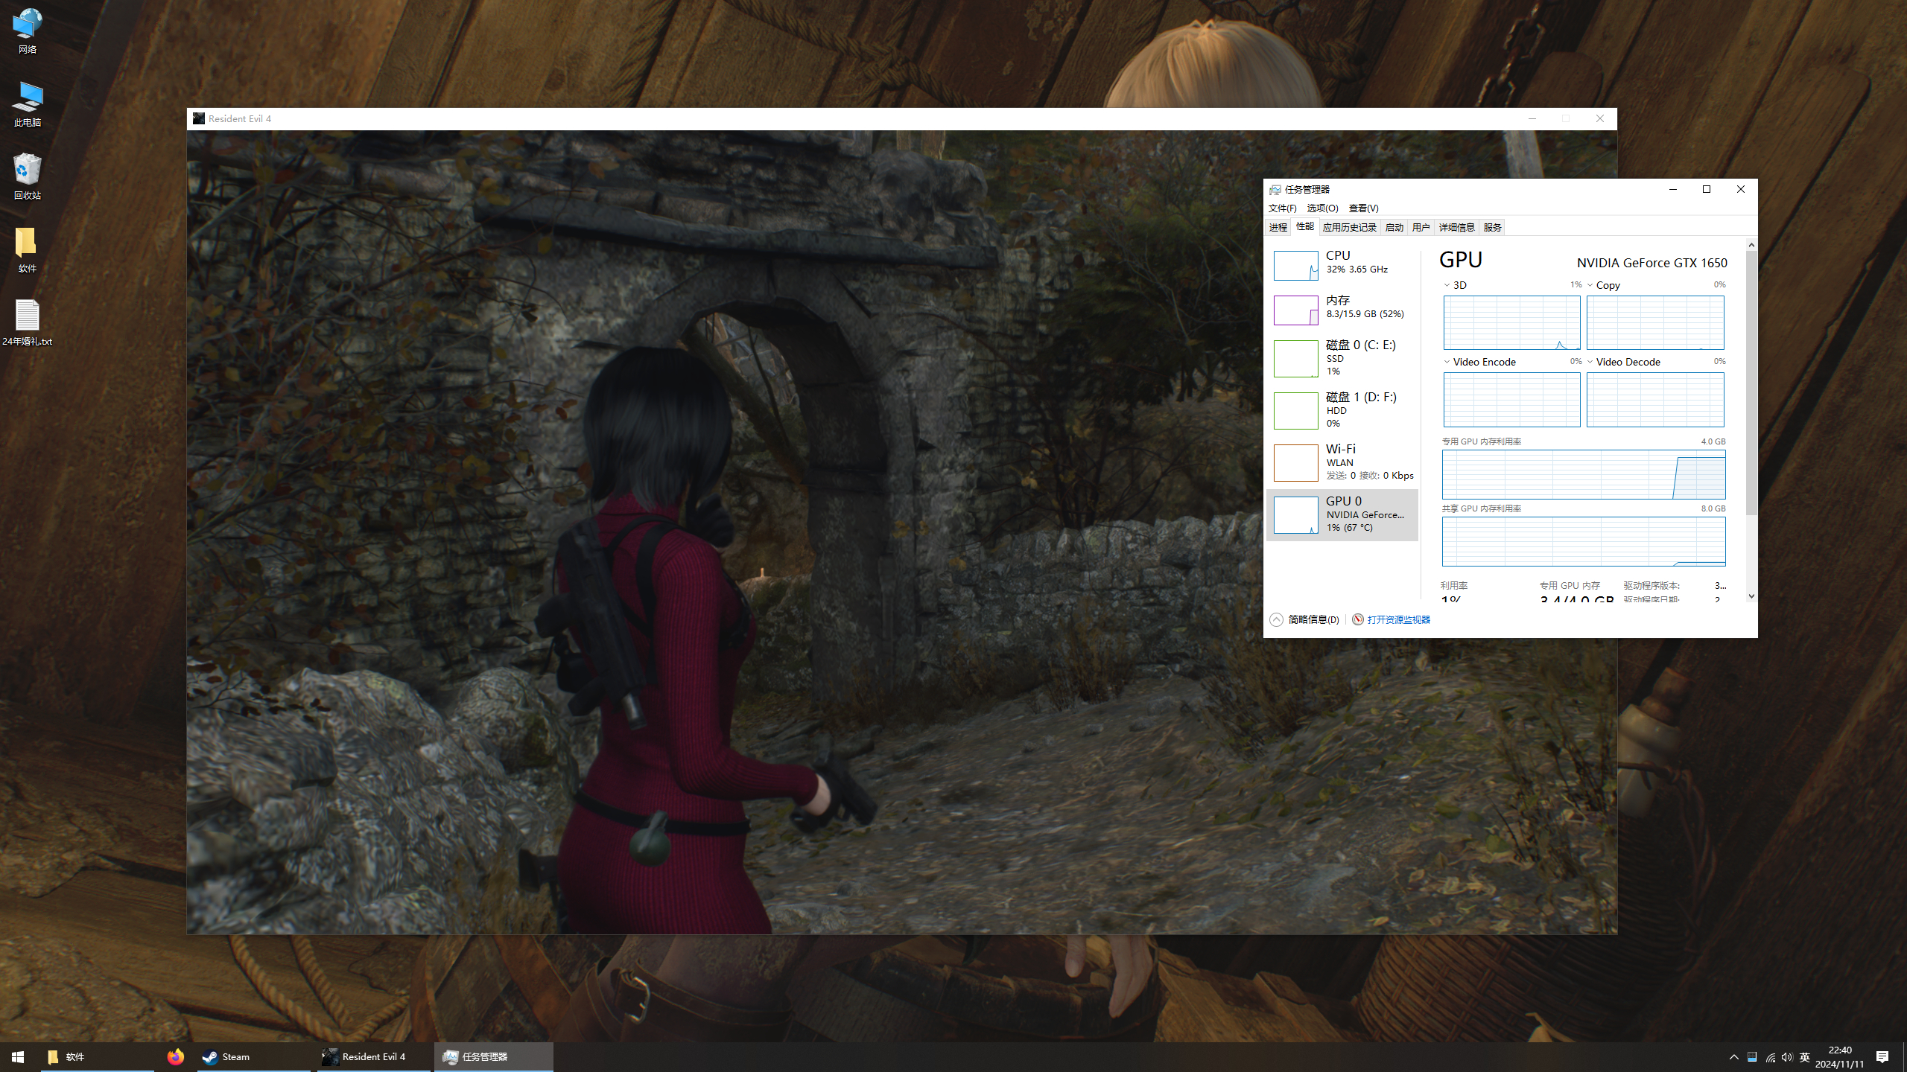Open the 打开资源监视器 link
Viewport: 1907px width, 1072px height.
[1398, 619]
